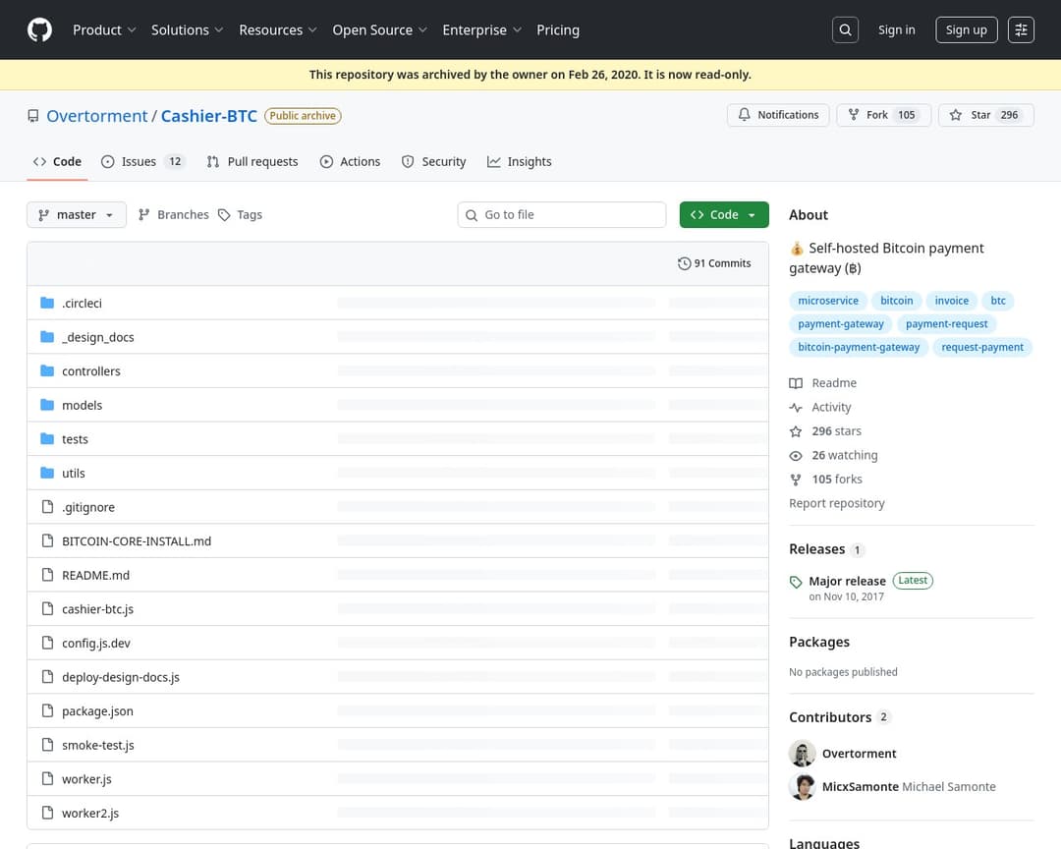The image size is (1061, 849).
Task: Open the Security tab
Action: 434,162
